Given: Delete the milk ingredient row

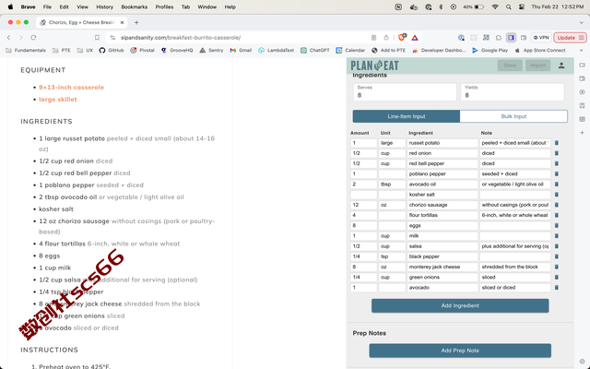Looking at the screenshot, I should [x=557, y=236].
